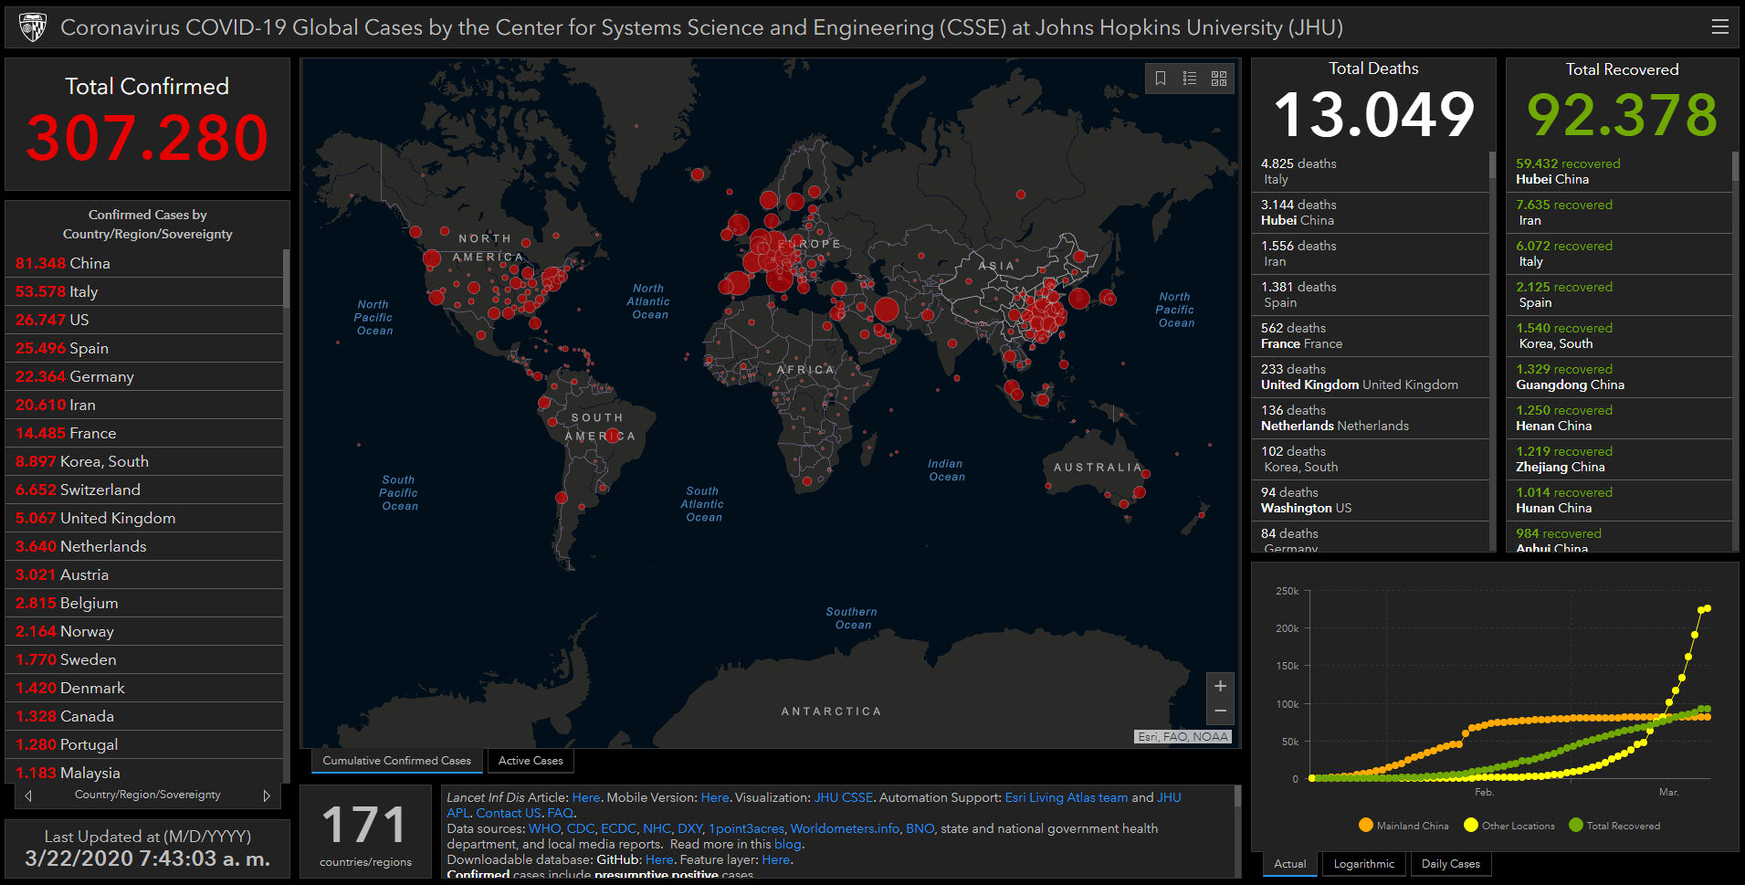Click the bookmarks icon on the map
This screenshot has height=885, width=1745.
1161,79
